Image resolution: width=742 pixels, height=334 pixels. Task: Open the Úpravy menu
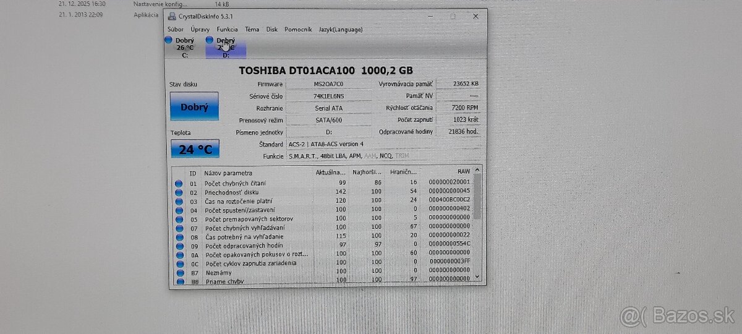200,29
